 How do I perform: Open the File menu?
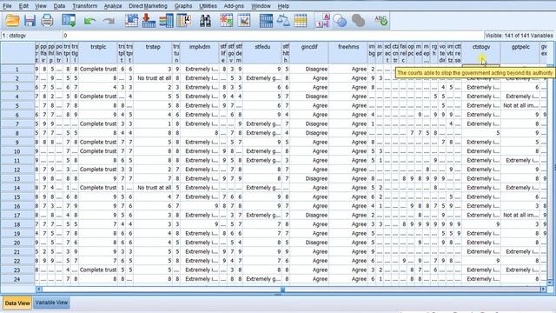point(7,6)
